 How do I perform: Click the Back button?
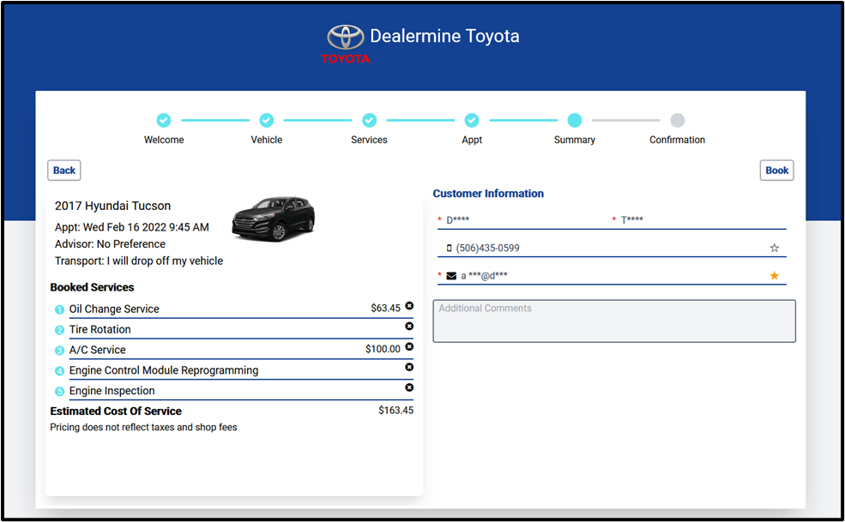tap(64, 171)
